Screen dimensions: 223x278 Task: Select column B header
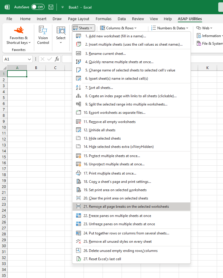click(x=36, y=68)
